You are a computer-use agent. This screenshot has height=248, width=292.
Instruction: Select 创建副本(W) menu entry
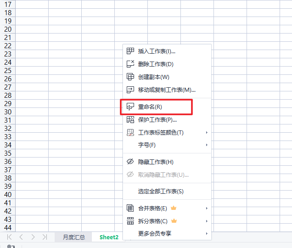(167, 77)
